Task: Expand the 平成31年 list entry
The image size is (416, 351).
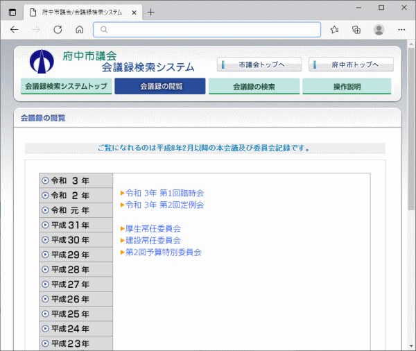Action: coord(76,225)
